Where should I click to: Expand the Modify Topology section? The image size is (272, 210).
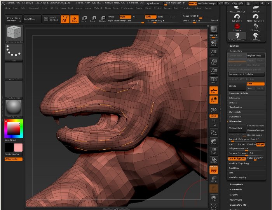[239, 163]
